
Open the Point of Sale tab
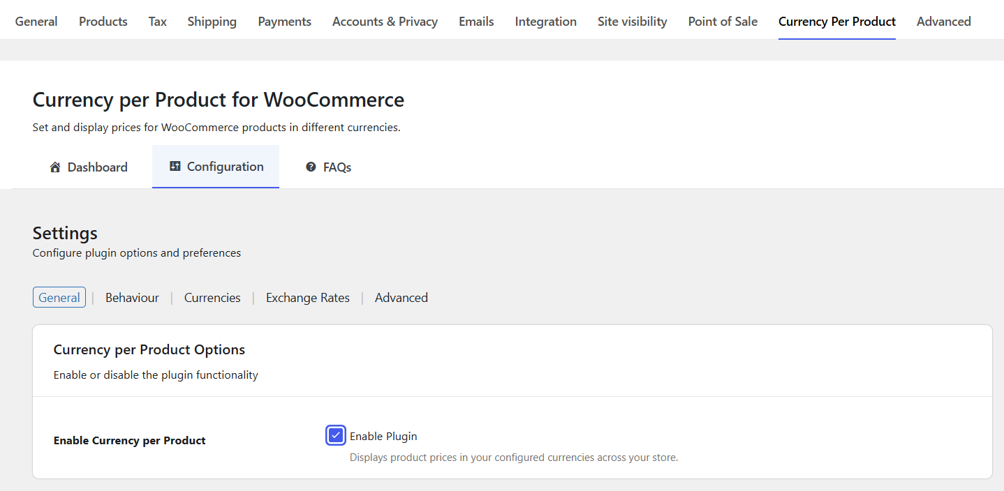pyautogui.click(x=723, y=22)
